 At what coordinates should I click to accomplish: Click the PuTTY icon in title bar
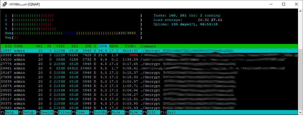[x=4, y=4]
